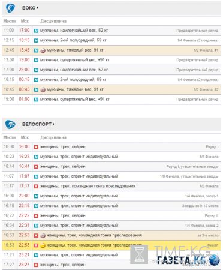Image resolution: width=223 pixels, height=270 pixels.
Task: Click local time 12:45 in boxing table
Action: [x=9, y=50]
